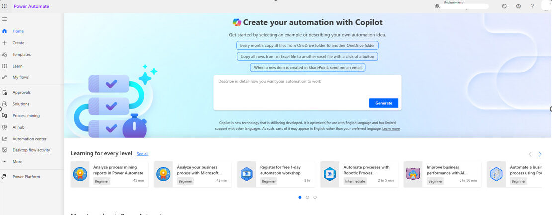Click the Process mining icon
The width and height of the screenshot is (552, 215).
coord(4,115)
